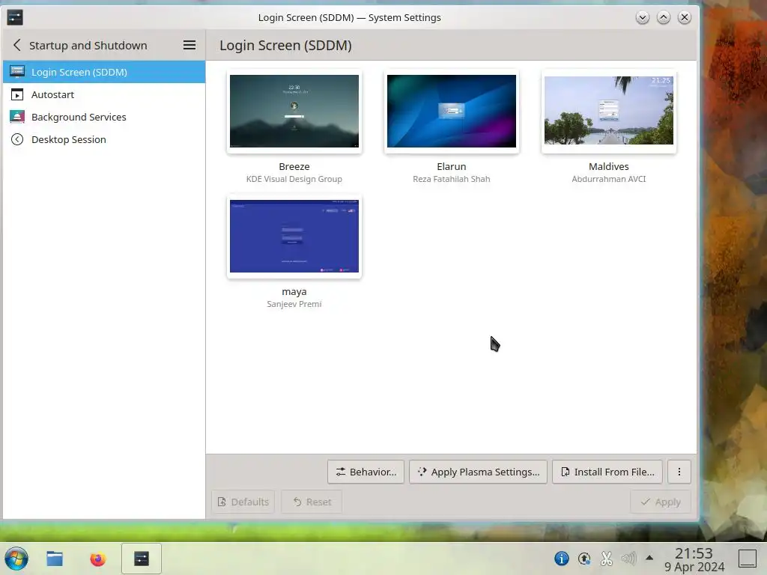Go back from Startup and Shutdown
The height and width of the screenshot is (575, 767).
click(17, 46)
